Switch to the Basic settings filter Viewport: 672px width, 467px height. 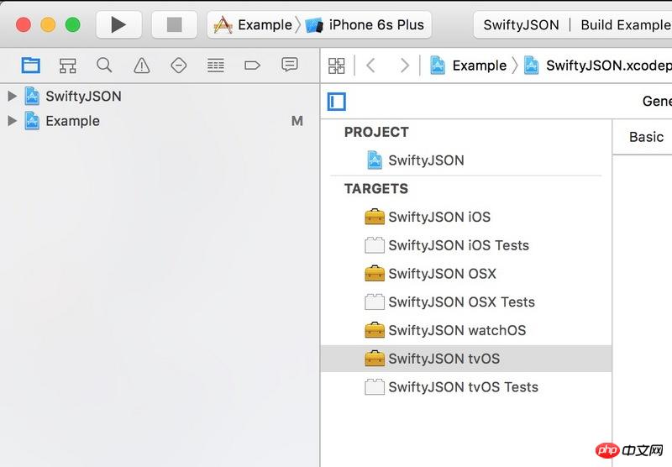click(x=646, y=137)
